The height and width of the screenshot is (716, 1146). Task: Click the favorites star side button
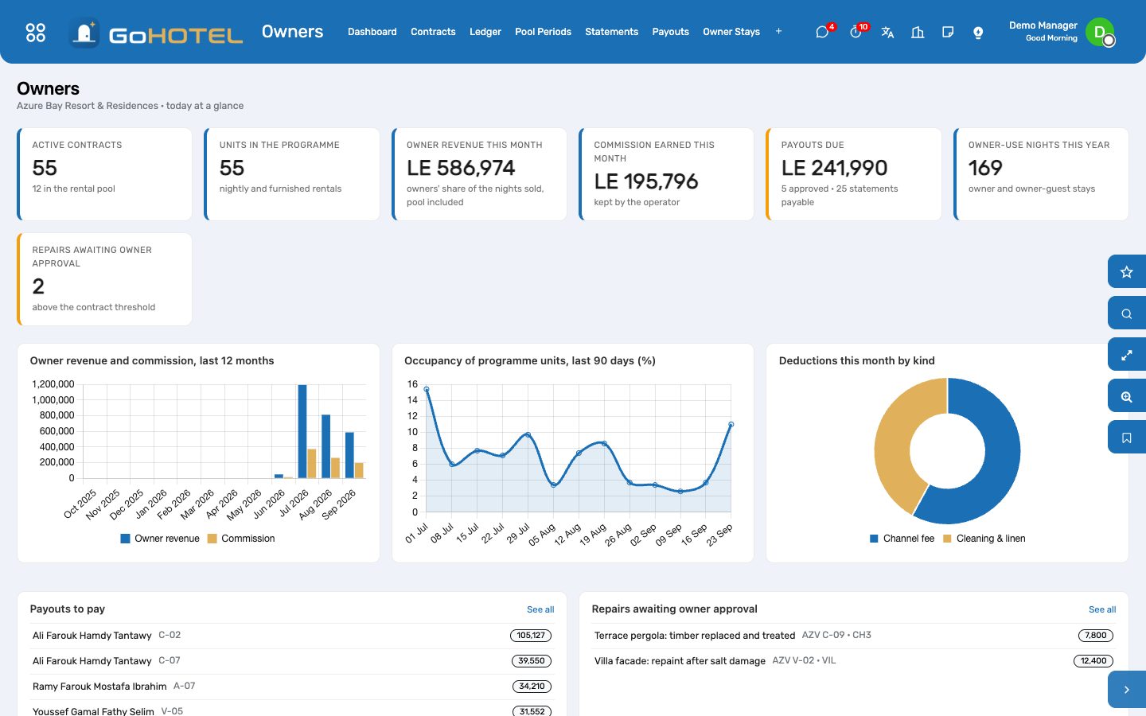point(1127,272)
